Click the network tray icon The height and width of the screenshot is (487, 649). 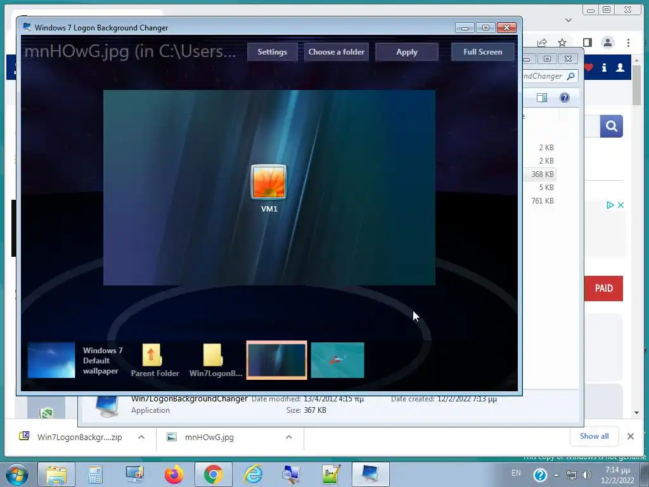pyautogui.click(x=572, y=475)
